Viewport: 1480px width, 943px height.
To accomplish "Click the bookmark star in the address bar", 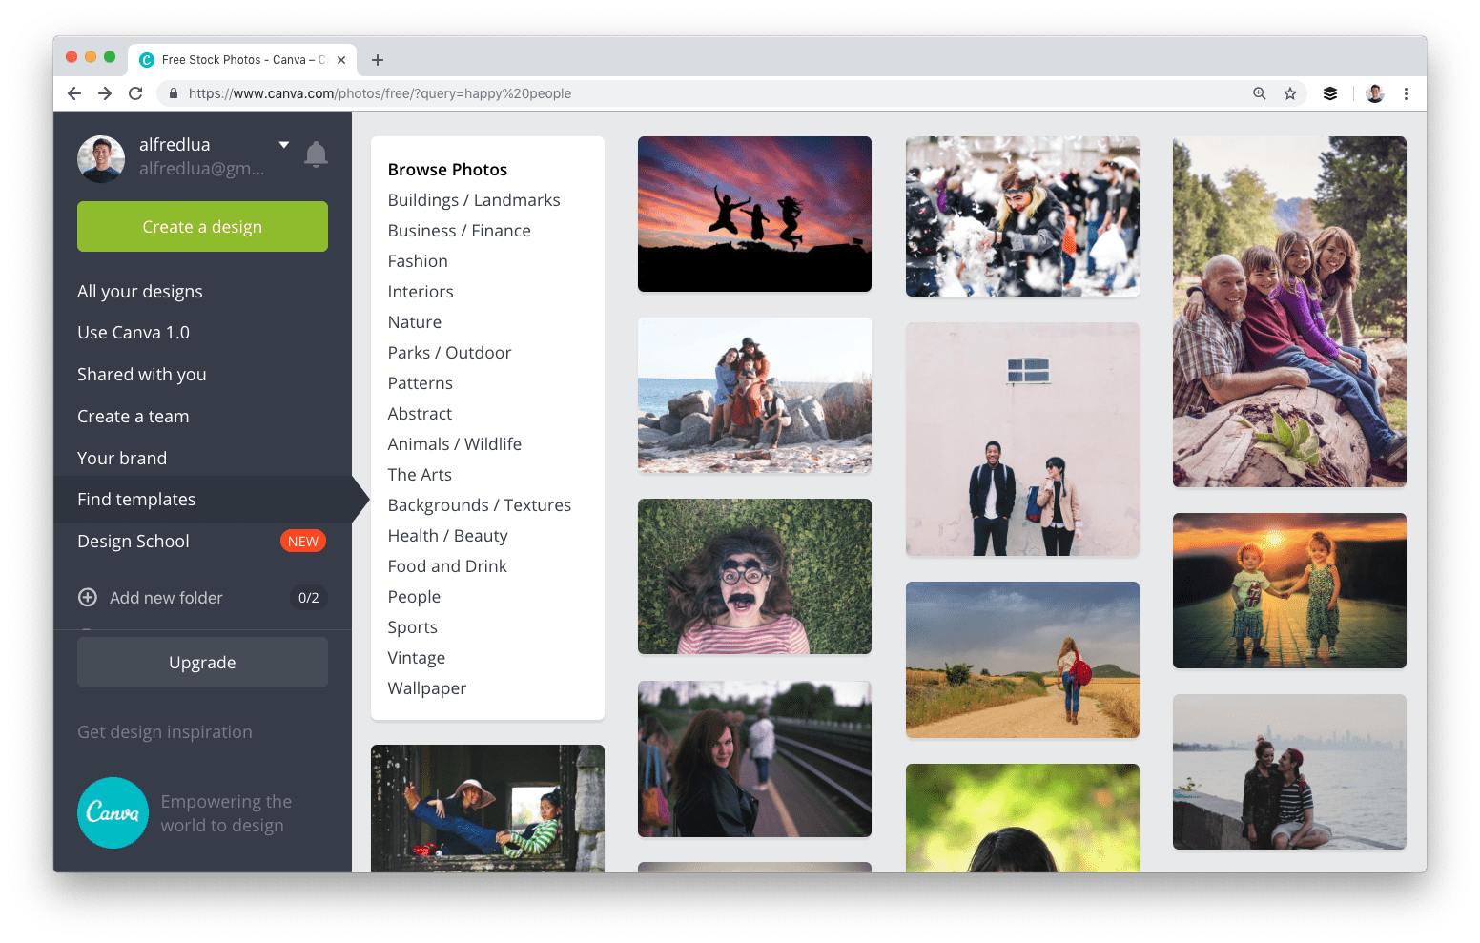I will 1291,93.
